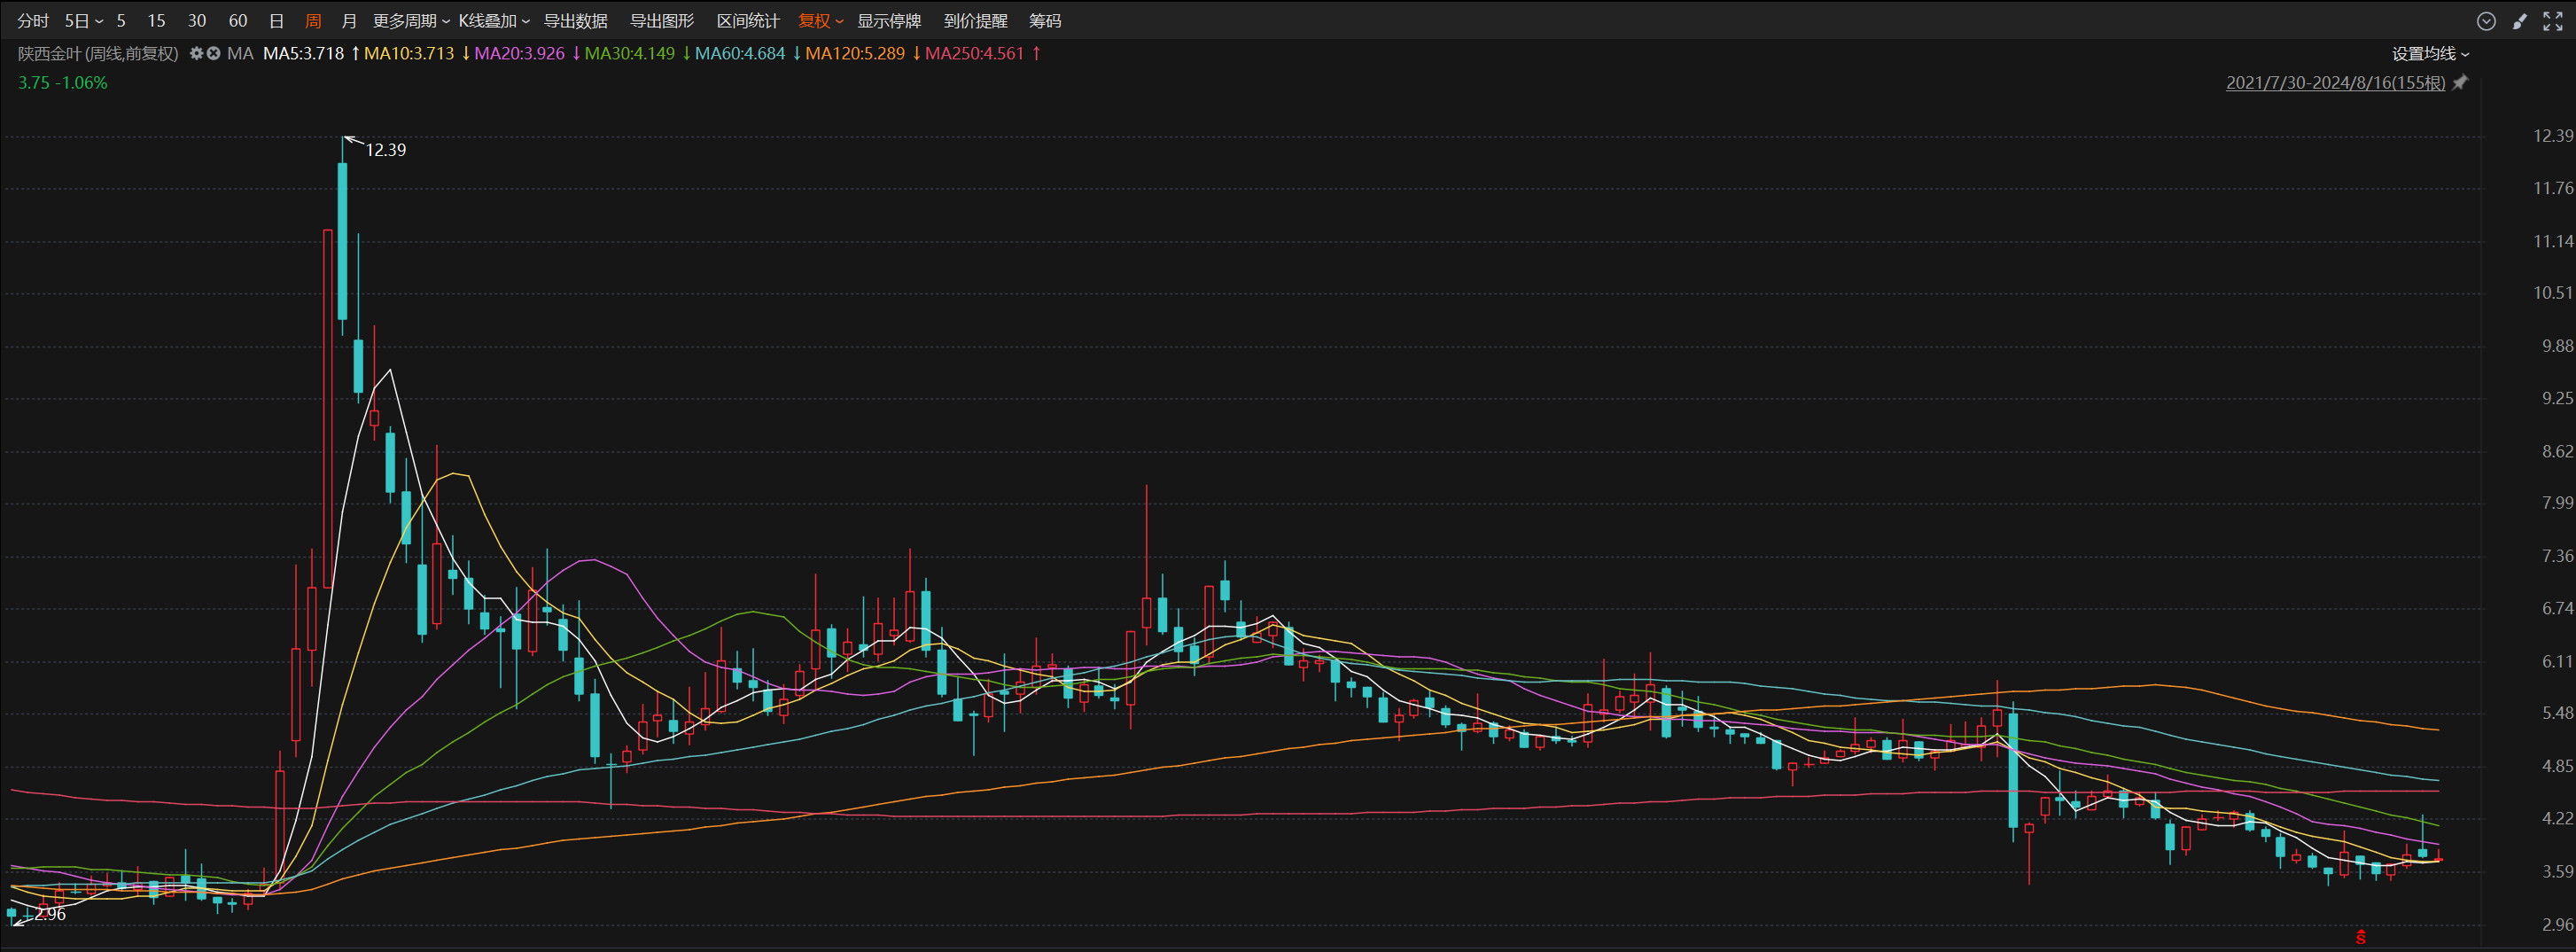
Task: Click the 9.88 price axis label
Action: (2558, 346)
